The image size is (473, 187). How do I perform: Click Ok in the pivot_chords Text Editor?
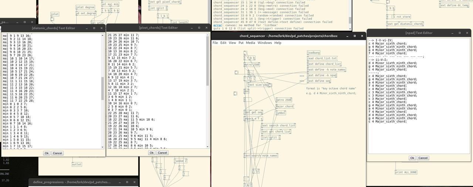point(152,153)
